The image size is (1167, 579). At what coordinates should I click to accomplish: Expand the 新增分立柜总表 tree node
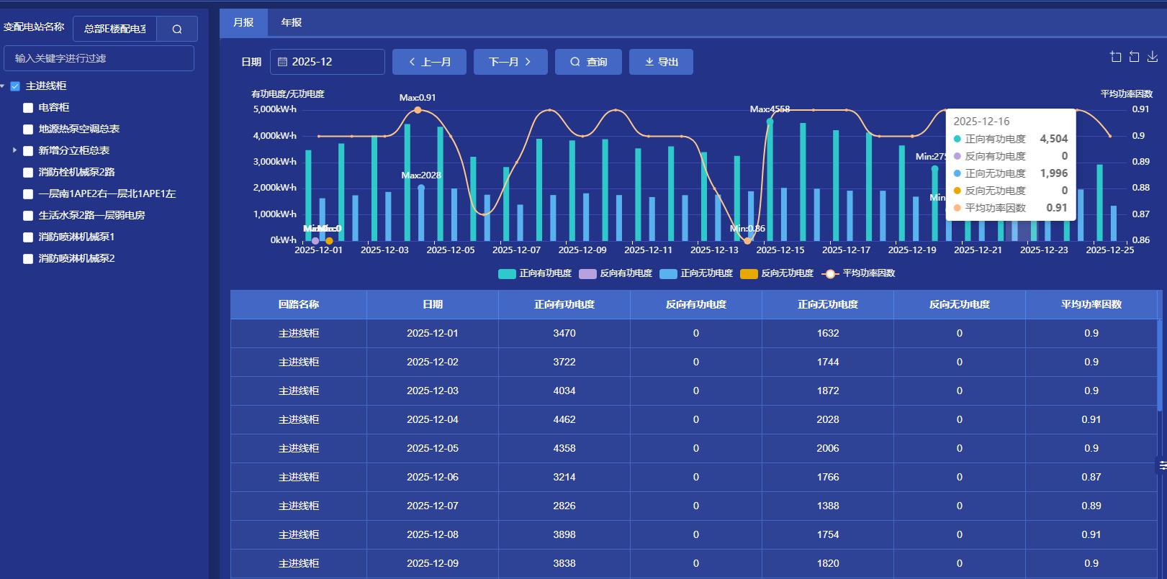[x=14, y=150]
